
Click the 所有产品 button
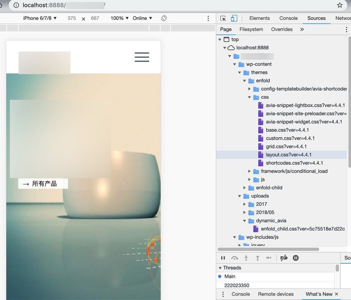point(43,183)
